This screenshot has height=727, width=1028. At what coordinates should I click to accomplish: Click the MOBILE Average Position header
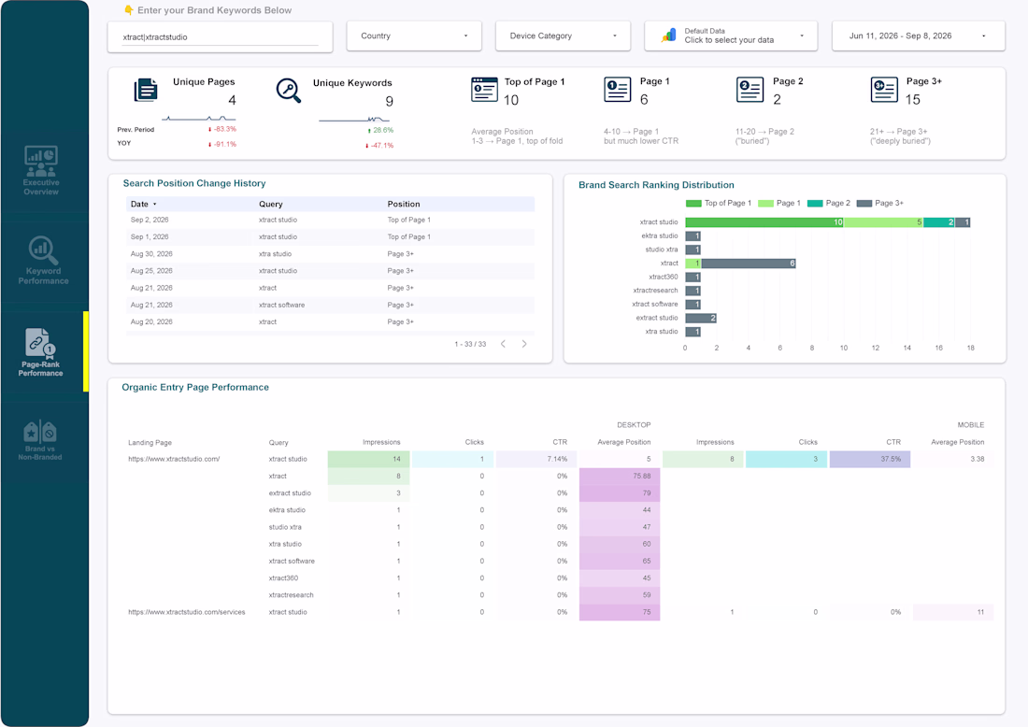[x=957, y=442]
